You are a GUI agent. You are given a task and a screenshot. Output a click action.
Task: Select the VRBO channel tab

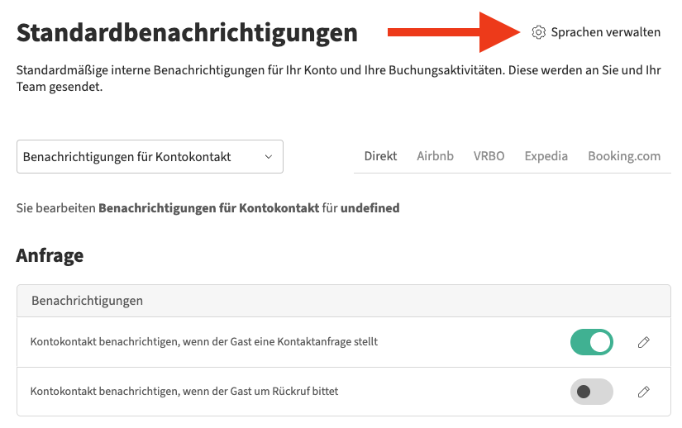pyautogui.click(x=489, y=155)
